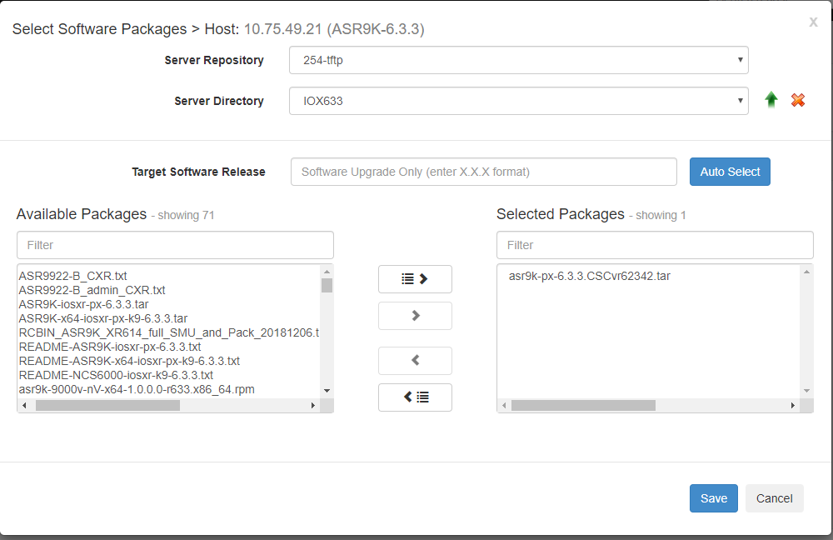Close dialog using the top-right x
The width and height of the screenshot is (833, 540).
pos(813,22)
